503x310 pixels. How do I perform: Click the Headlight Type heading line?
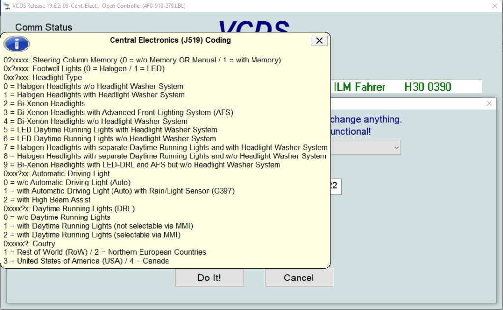point(43,77)
